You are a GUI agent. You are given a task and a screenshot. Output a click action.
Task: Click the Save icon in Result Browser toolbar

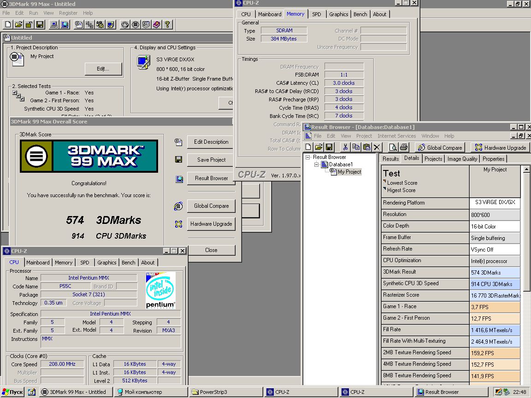(329, 147)
